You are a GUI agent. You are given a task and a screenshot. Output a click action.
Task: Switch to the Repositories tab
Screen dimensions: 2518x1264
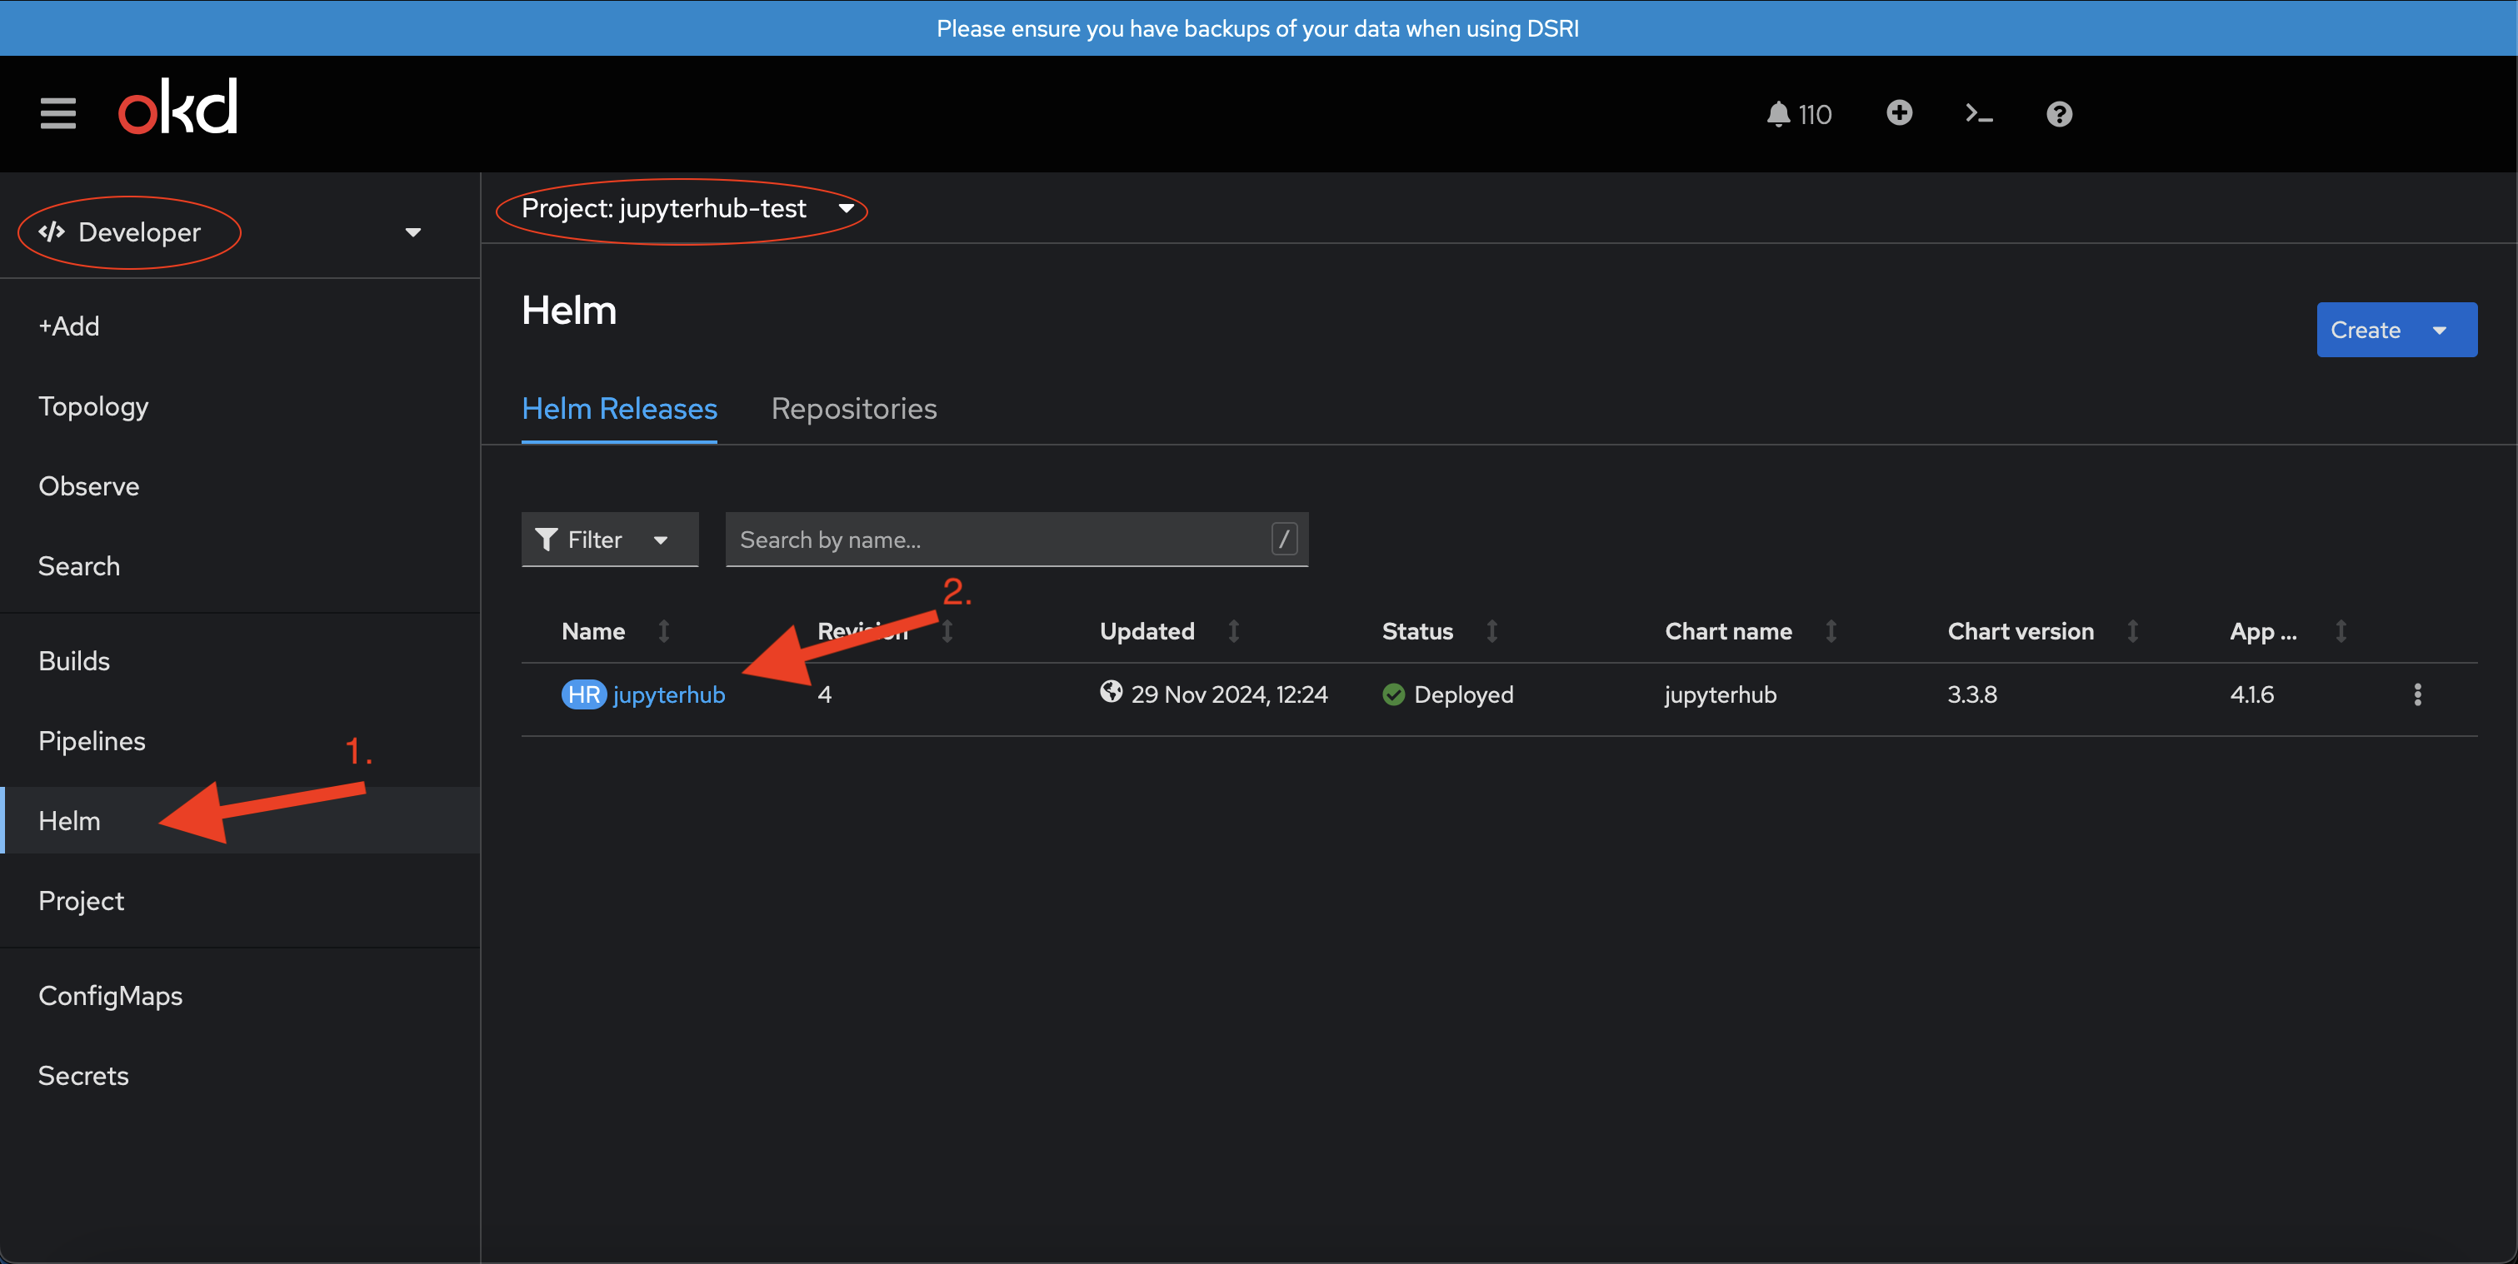(x=853, y=408)
